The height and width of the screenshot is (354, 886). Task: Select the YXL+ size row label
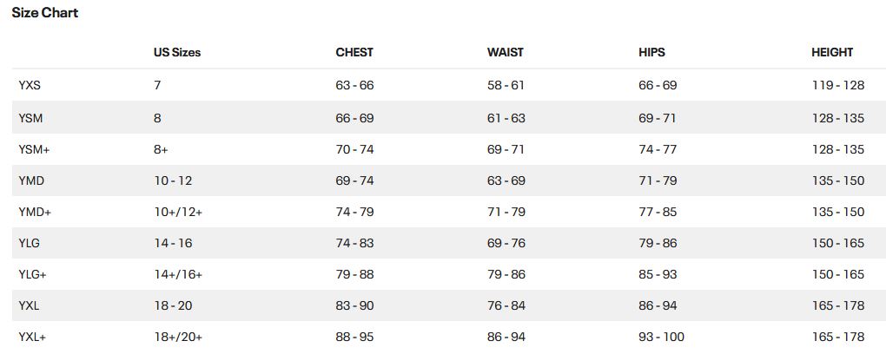pos(32,337)
